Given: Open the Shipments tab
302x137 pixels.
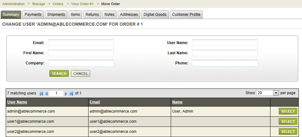Looking at the screenshot, I should tap(56, 15).
